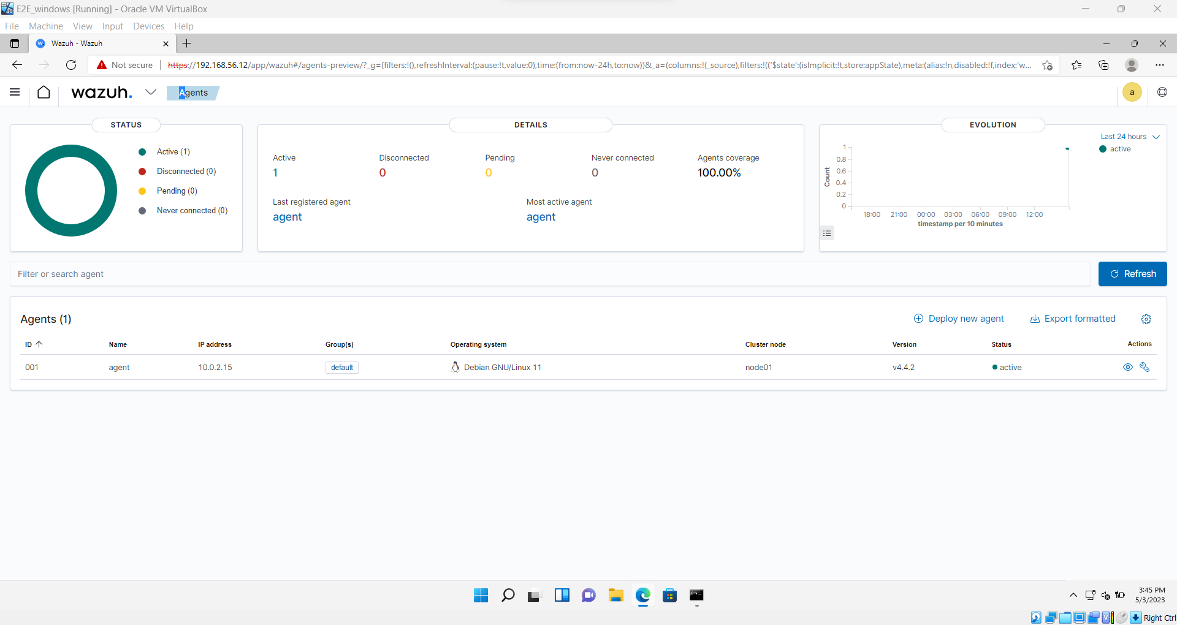Image resolution: width=1177 pixels, height=625 pixels.
Task: Toggle the active series in evolution legend
Action: click(x=1115, y=149)
